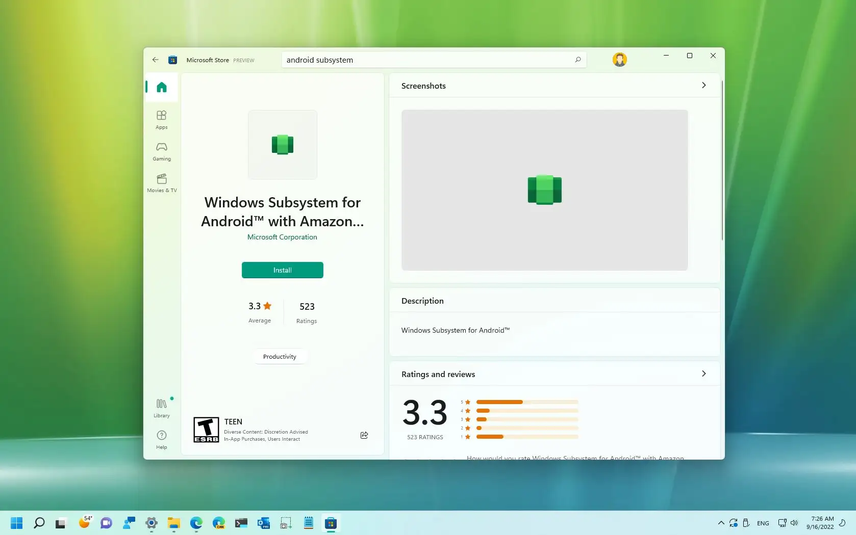Click the Windows Update tray icon
Image resolution: width=856 pixels, height=535 pixels.
pyautogui.click(x=734, y=523)
